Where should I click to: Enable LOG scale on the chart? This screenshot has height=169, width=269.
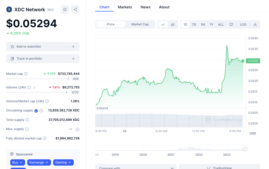point(243,24)
